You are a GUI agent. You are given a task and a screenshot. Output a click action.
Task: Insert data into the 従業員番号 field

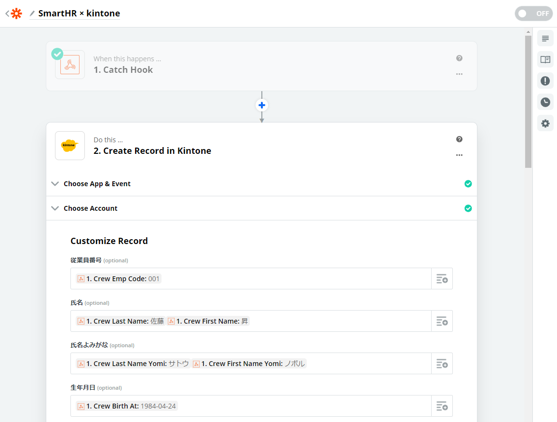tap(442, 278)
